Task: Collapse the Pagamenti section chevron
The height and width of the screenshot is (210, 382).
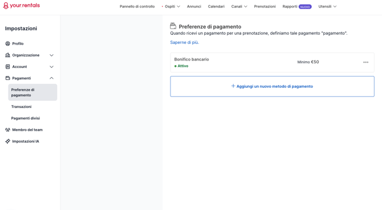Action: (x=51, y=78)
